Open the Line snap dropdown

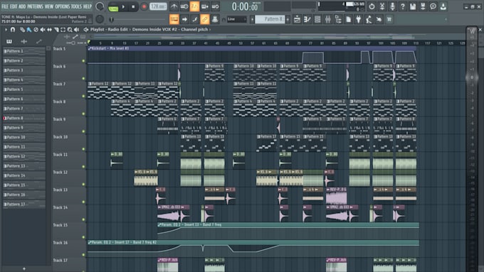237,19
